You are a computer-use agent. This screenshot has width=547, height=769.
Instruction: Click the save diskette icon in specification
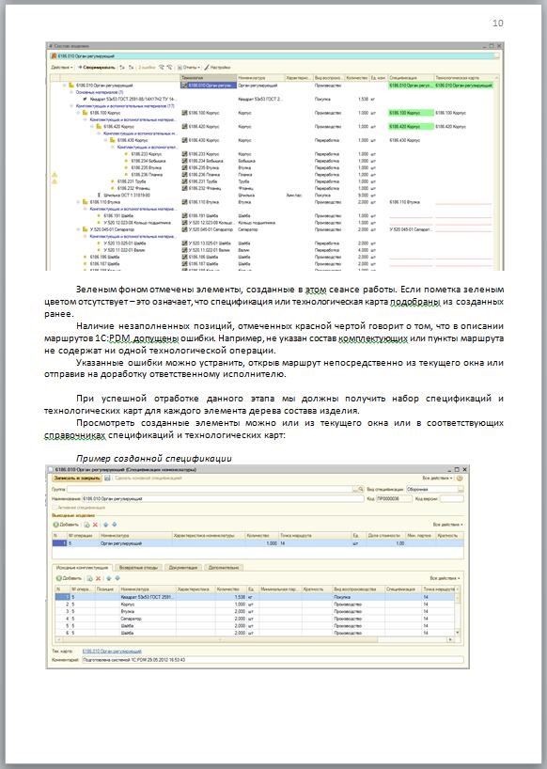(107, 478)
